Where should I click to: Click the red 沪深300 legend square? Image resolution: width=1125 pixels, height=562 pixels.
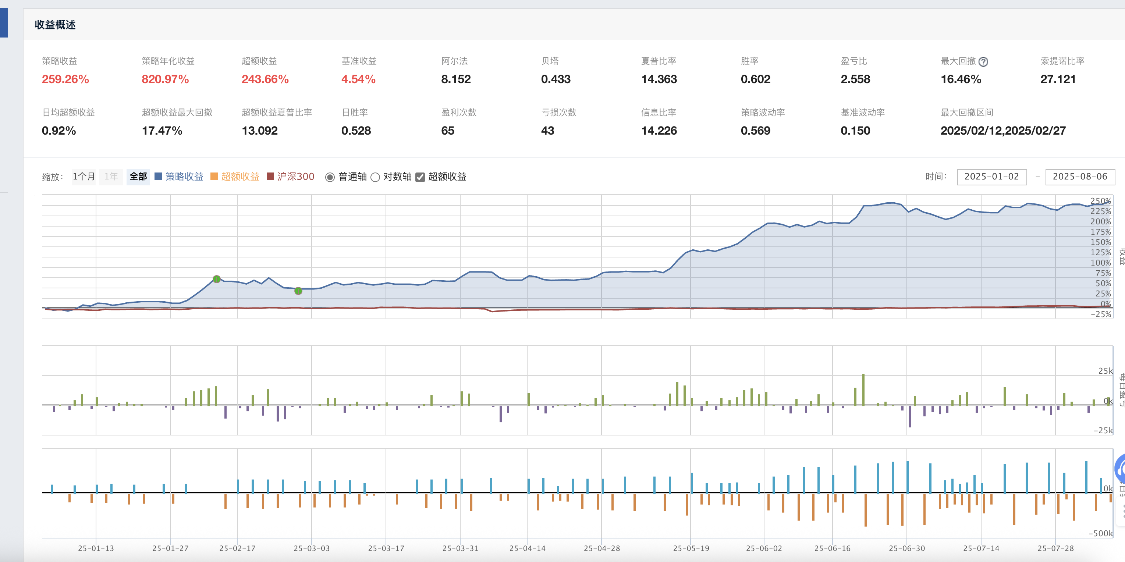[x=270, y=177]
